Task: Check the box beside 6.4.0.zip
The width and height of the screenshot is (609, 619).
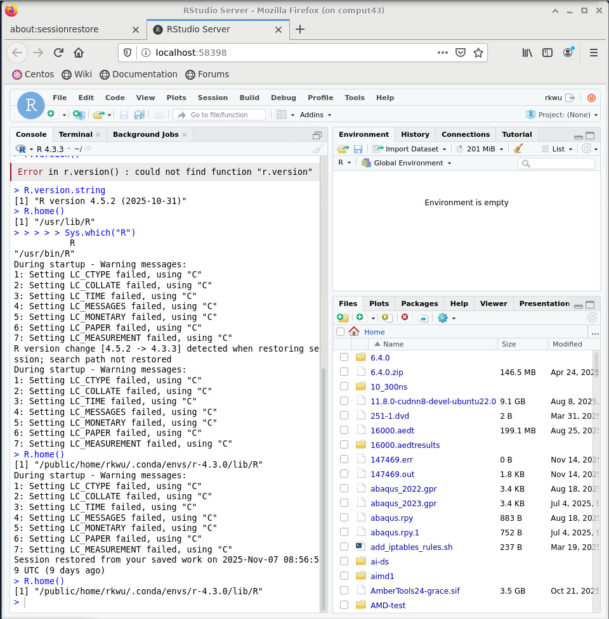Action: [x=344, y=372]
